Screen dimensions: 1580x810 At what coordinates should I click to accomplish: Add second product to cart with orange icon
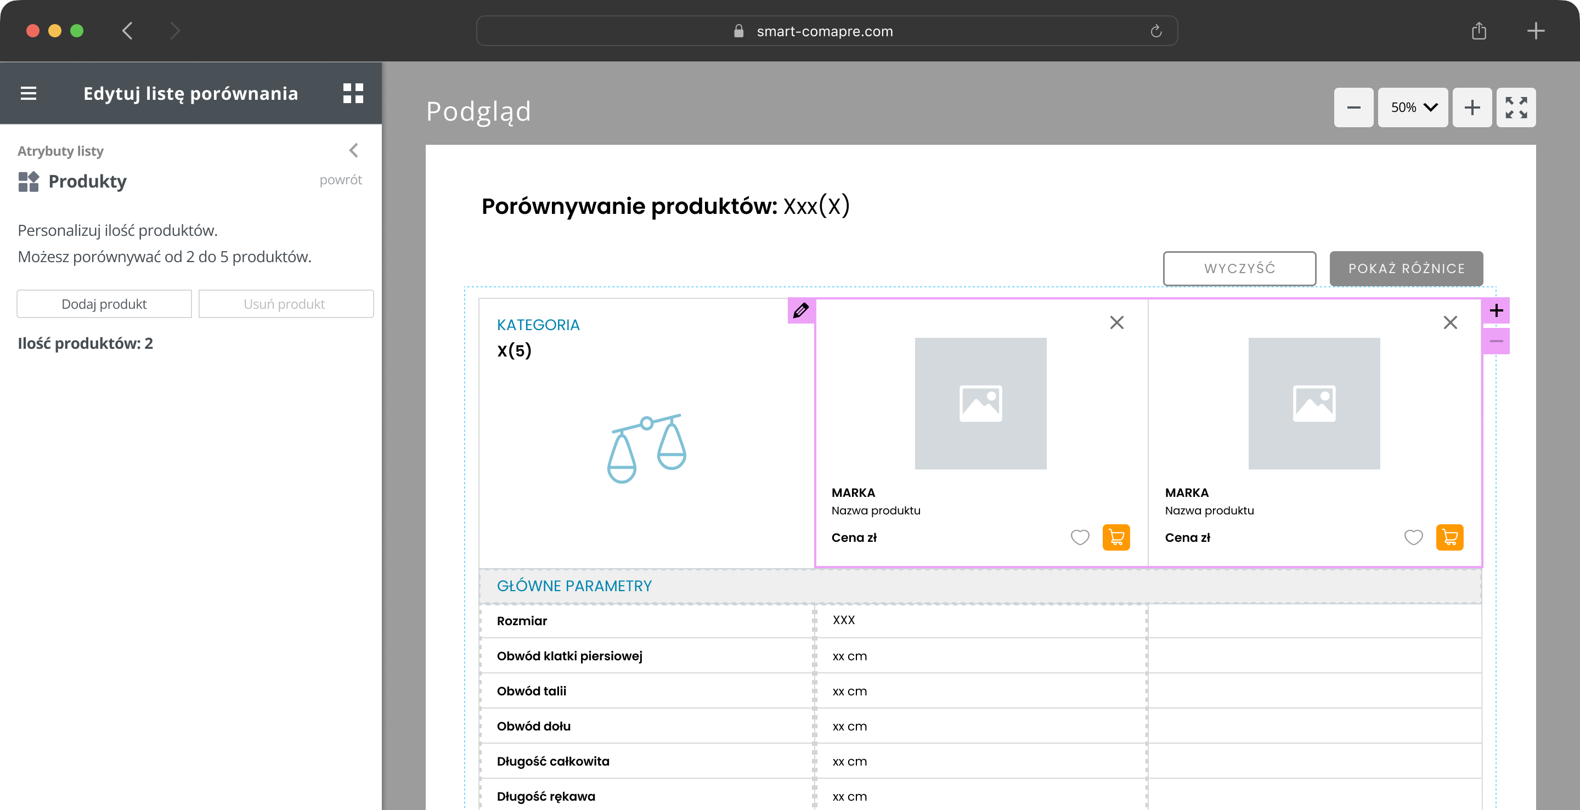point(1449,537)
